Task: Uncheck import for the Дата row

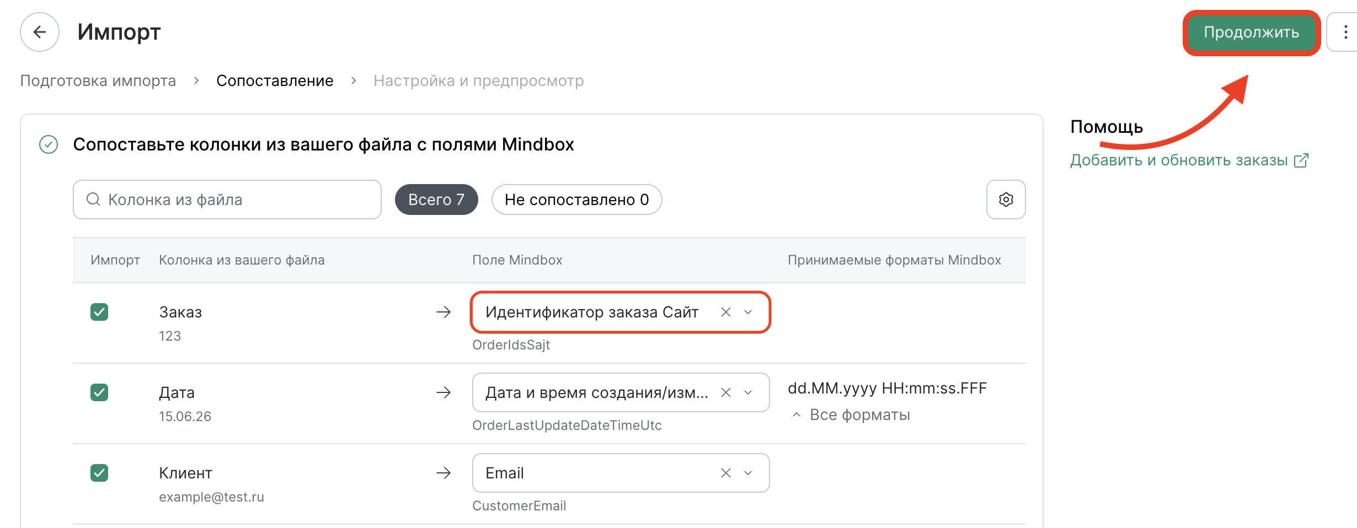Action: [x=99, y=392]
